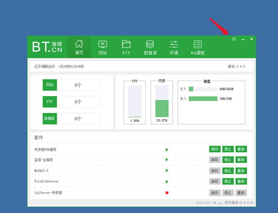278x213 pixels.
Task: Restart MySQL5.5 with 重启 button
Action: pyautogui.click(x=241, y=171)
